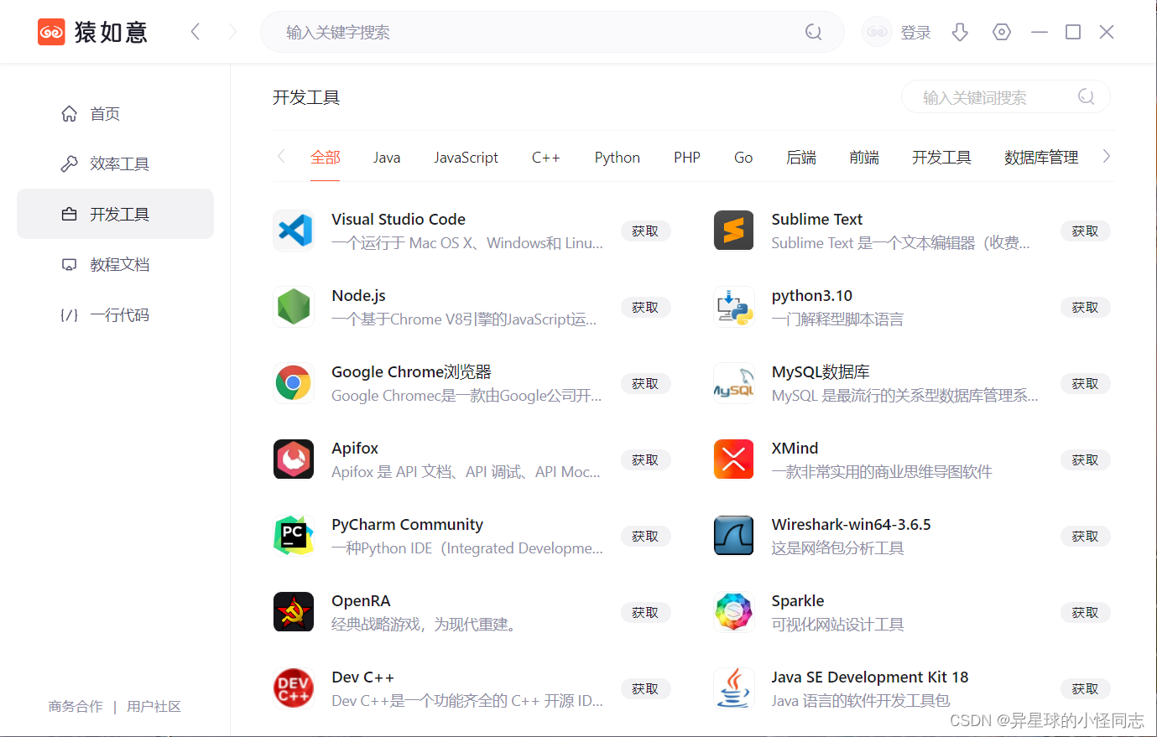Screen dimensions: 1157x737
Task: Switch to the Go tab
Action: coord(743,158)
